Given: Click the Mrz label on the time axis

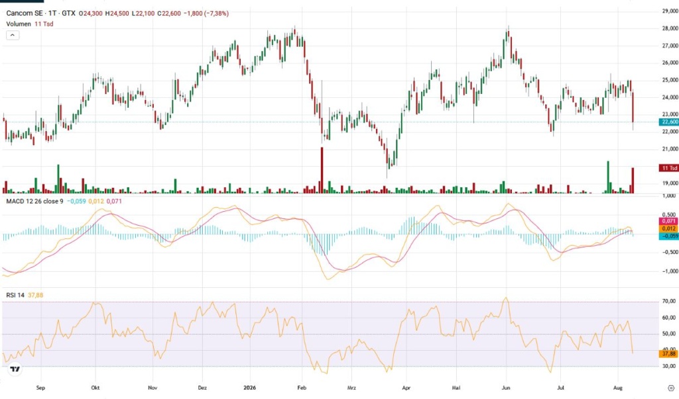Looking at the screenshot, I should pos(351,388).
